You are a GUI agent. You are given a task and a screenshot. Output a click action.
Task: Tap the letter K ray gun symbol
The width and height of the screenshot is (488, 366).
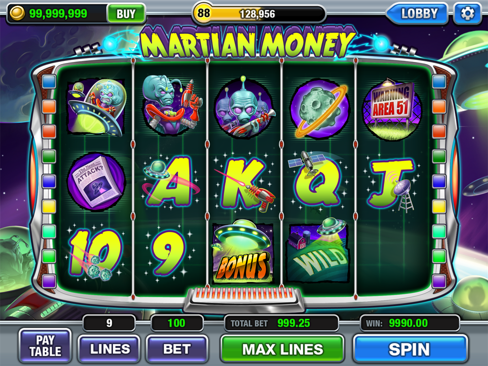coord(245,183)
